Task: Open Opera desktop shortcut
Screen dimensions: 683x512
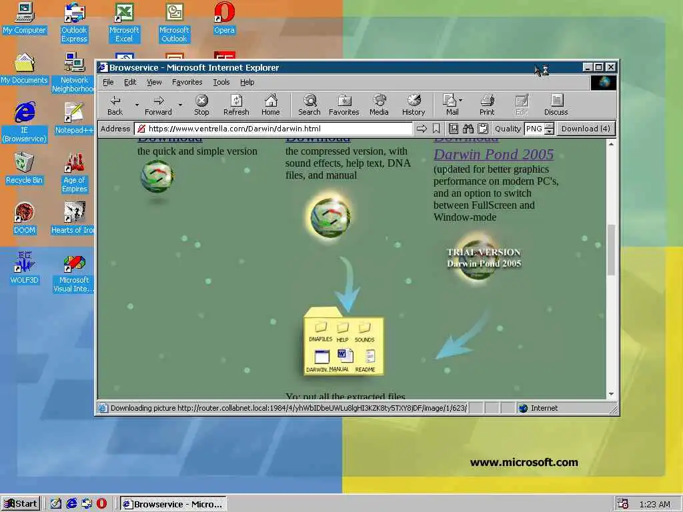Action: click(224, 18)
